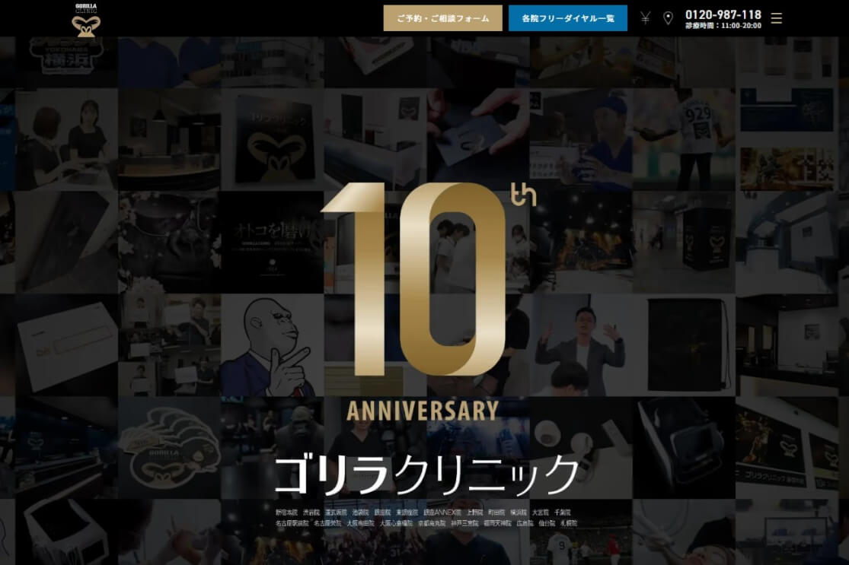The width and height of the screenshot is (849, 565).
Task: Select the thinking gorilla illustration tile
Action: tap(273, 345)
